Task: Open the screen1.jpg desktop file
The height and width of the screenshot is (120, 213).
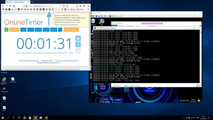Action: (x=4, y=90)
